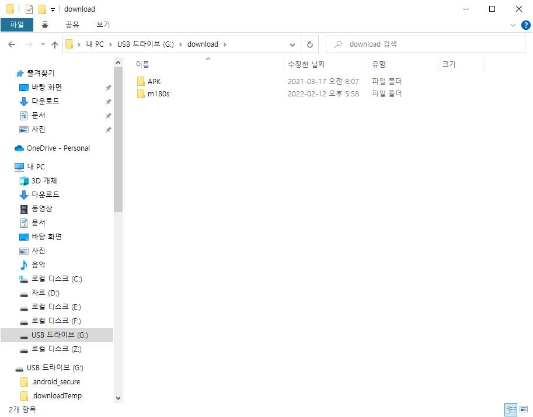The image size is (533, 417).
Task: Open 바탕 화면 under 내 PC
Action: [47, 237]
